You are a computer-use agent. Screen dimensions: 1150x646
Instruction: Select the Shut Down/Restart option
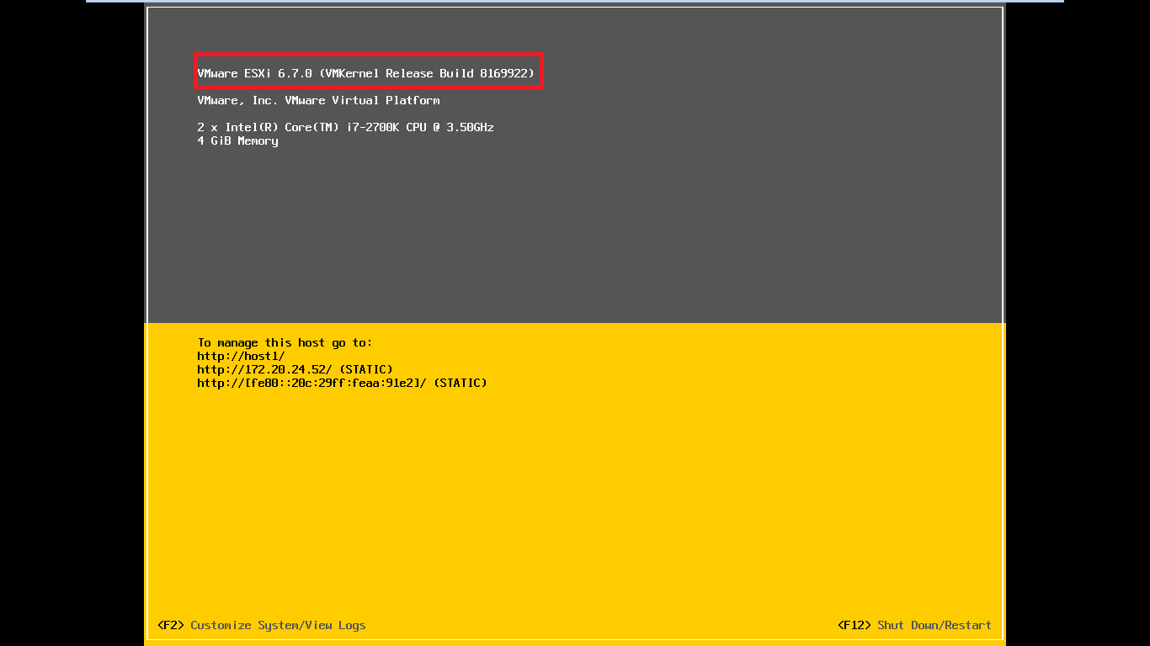[x=934, y=625]
